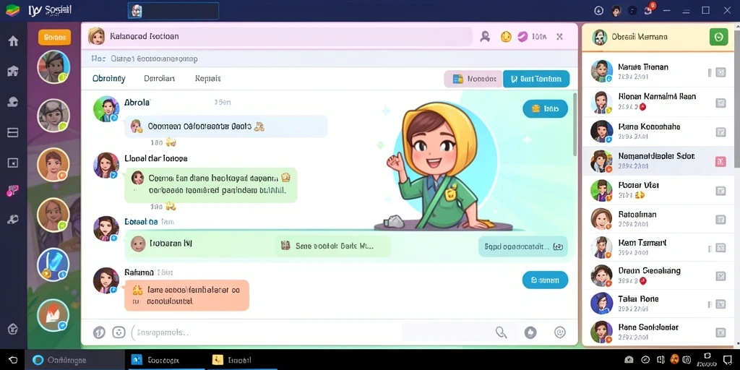Select the app tab in the title bar
The width and height of the screenshot is (740, 370).
[173, 11]
